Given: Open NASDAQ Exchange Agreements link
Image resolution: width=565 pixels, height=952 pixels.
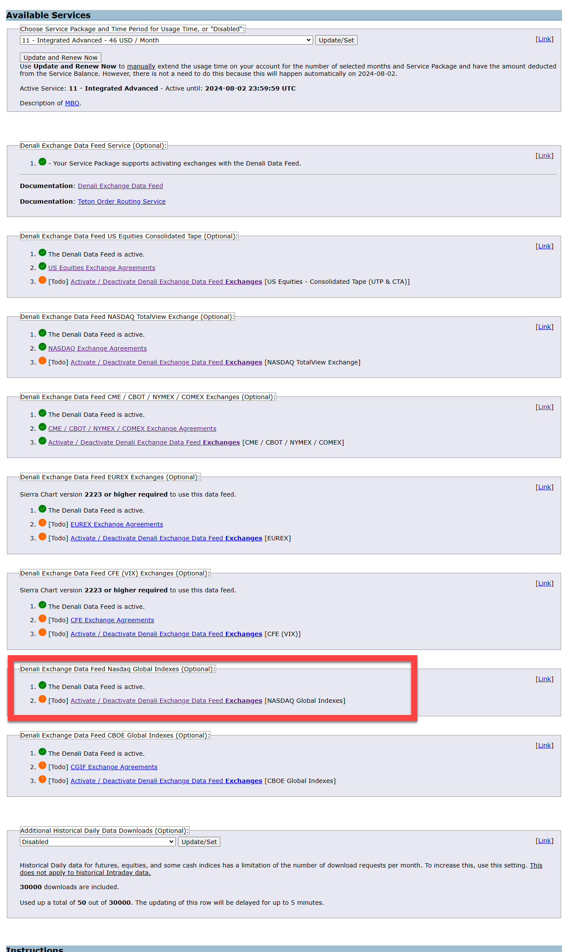Looking at the screenshot, I should click(x=97, y=348).
